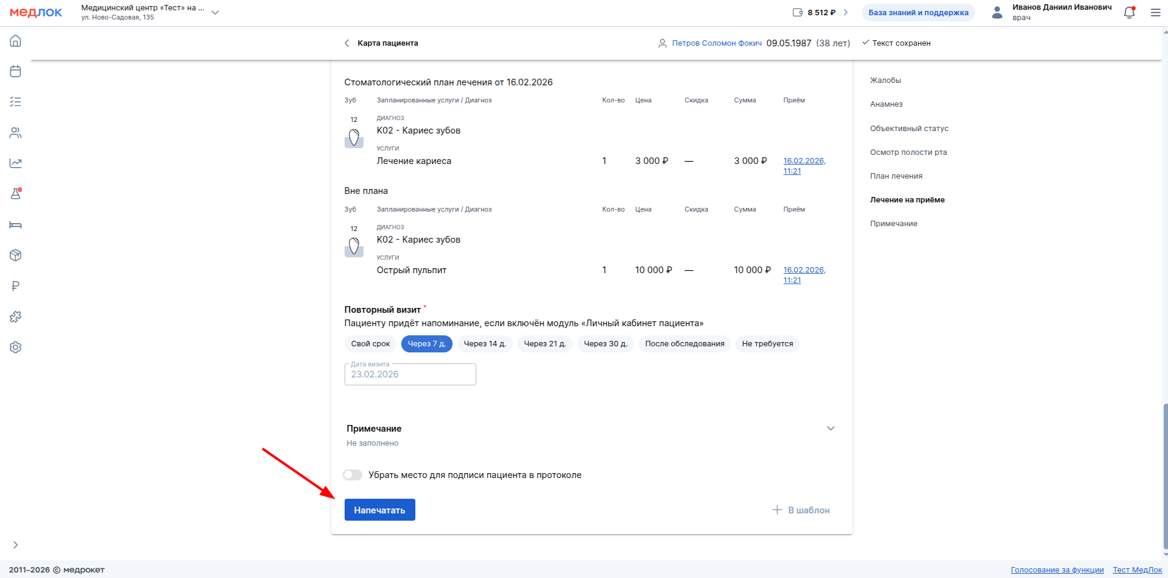This screenshot has height=578, width=1168.
Task: Click the notifications bell icon
Action: pos(1129,12)
